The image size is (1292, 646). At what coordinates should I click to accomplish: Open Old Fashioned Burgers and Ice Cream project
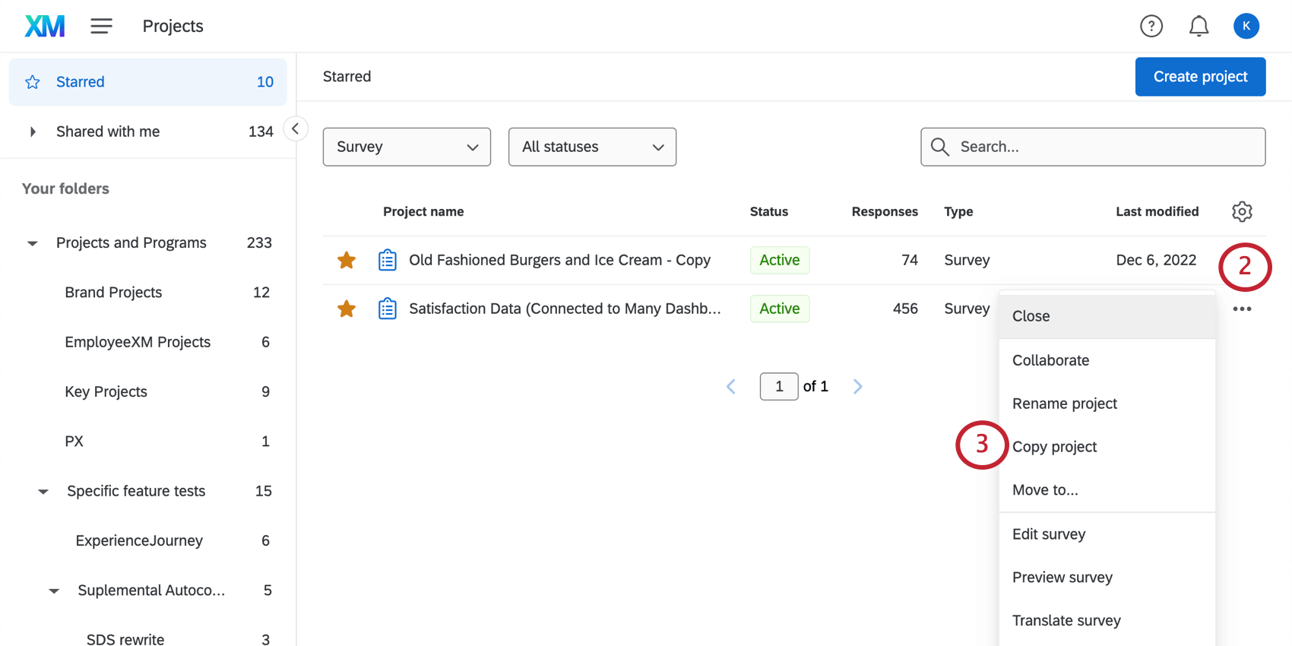click(x=559, y=261)
